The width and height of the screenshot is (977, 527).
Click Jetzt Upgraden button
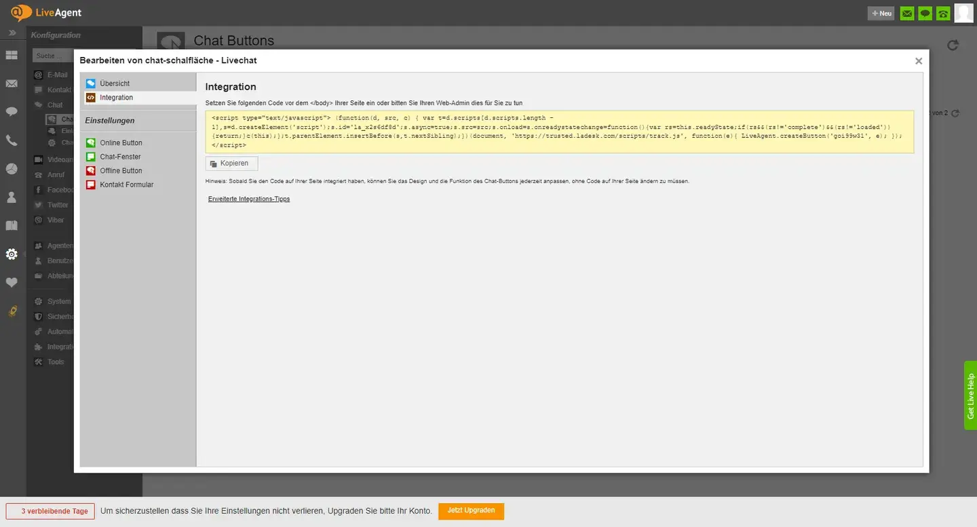(x=471, y=511)
